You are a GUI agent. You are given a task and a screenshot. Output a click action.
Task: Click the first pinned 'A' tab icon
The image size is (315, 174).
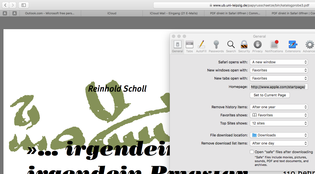(5, 13)
